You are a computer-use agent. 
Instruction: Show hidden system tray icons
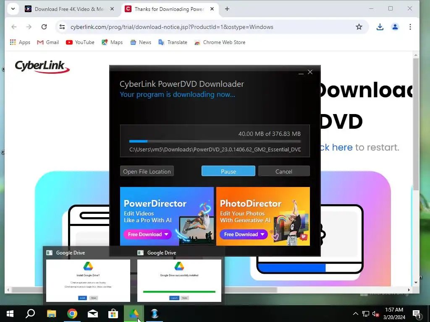355,314
